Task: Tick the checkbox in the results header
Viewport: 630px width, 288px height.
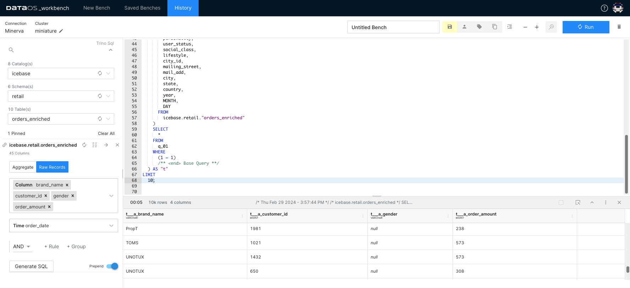Action: [561, 202]
